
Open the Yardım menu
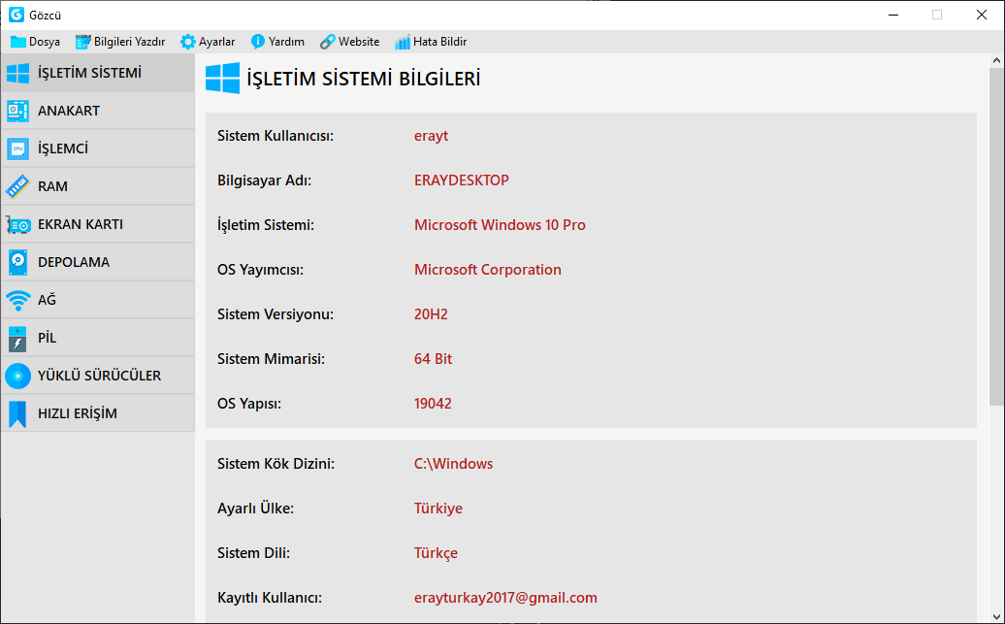276,42
